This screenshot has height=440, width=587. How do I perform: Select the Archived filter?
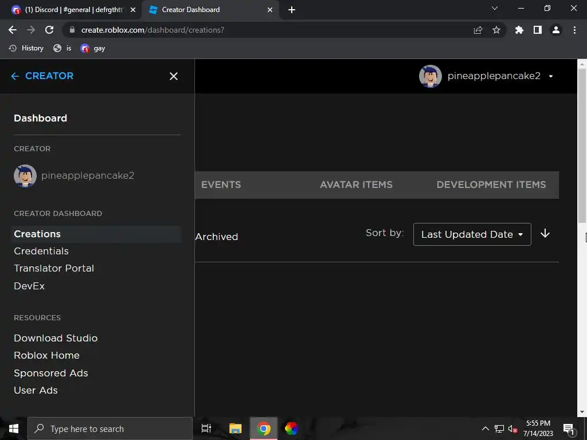(x=216, y=237)
